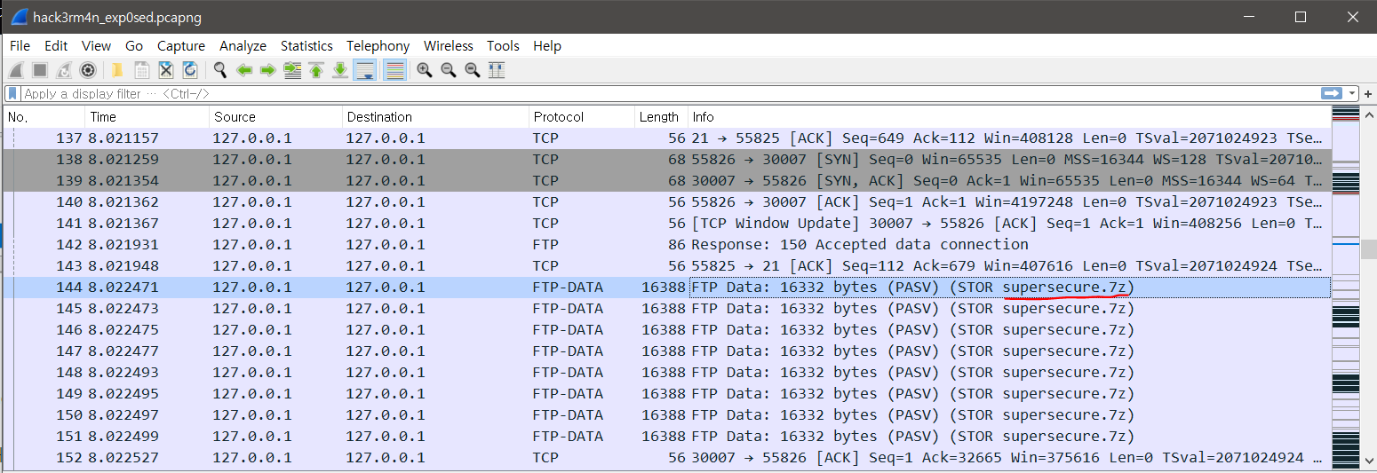Viewport: 1377px width, 473px height.
Task: Click Find a packet magnifier icon
Action: point(219,70)
